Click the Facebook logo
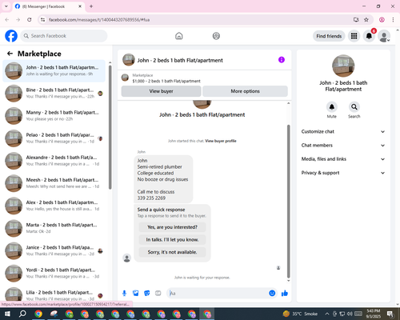Screen dimensions: 400x320 11,36
